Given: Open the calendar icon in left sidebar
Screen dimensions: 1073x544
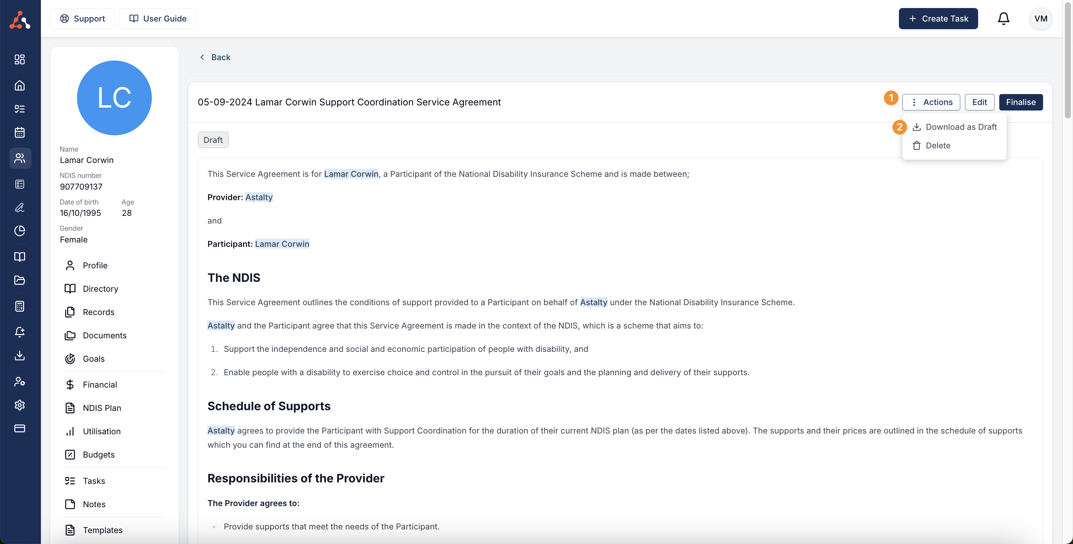Looking at the screenshot, I should point(20,132).
